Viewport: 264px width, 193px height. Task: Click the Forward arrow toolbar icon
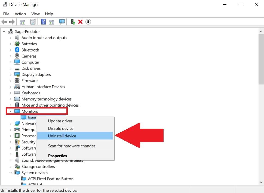point(12,22)
